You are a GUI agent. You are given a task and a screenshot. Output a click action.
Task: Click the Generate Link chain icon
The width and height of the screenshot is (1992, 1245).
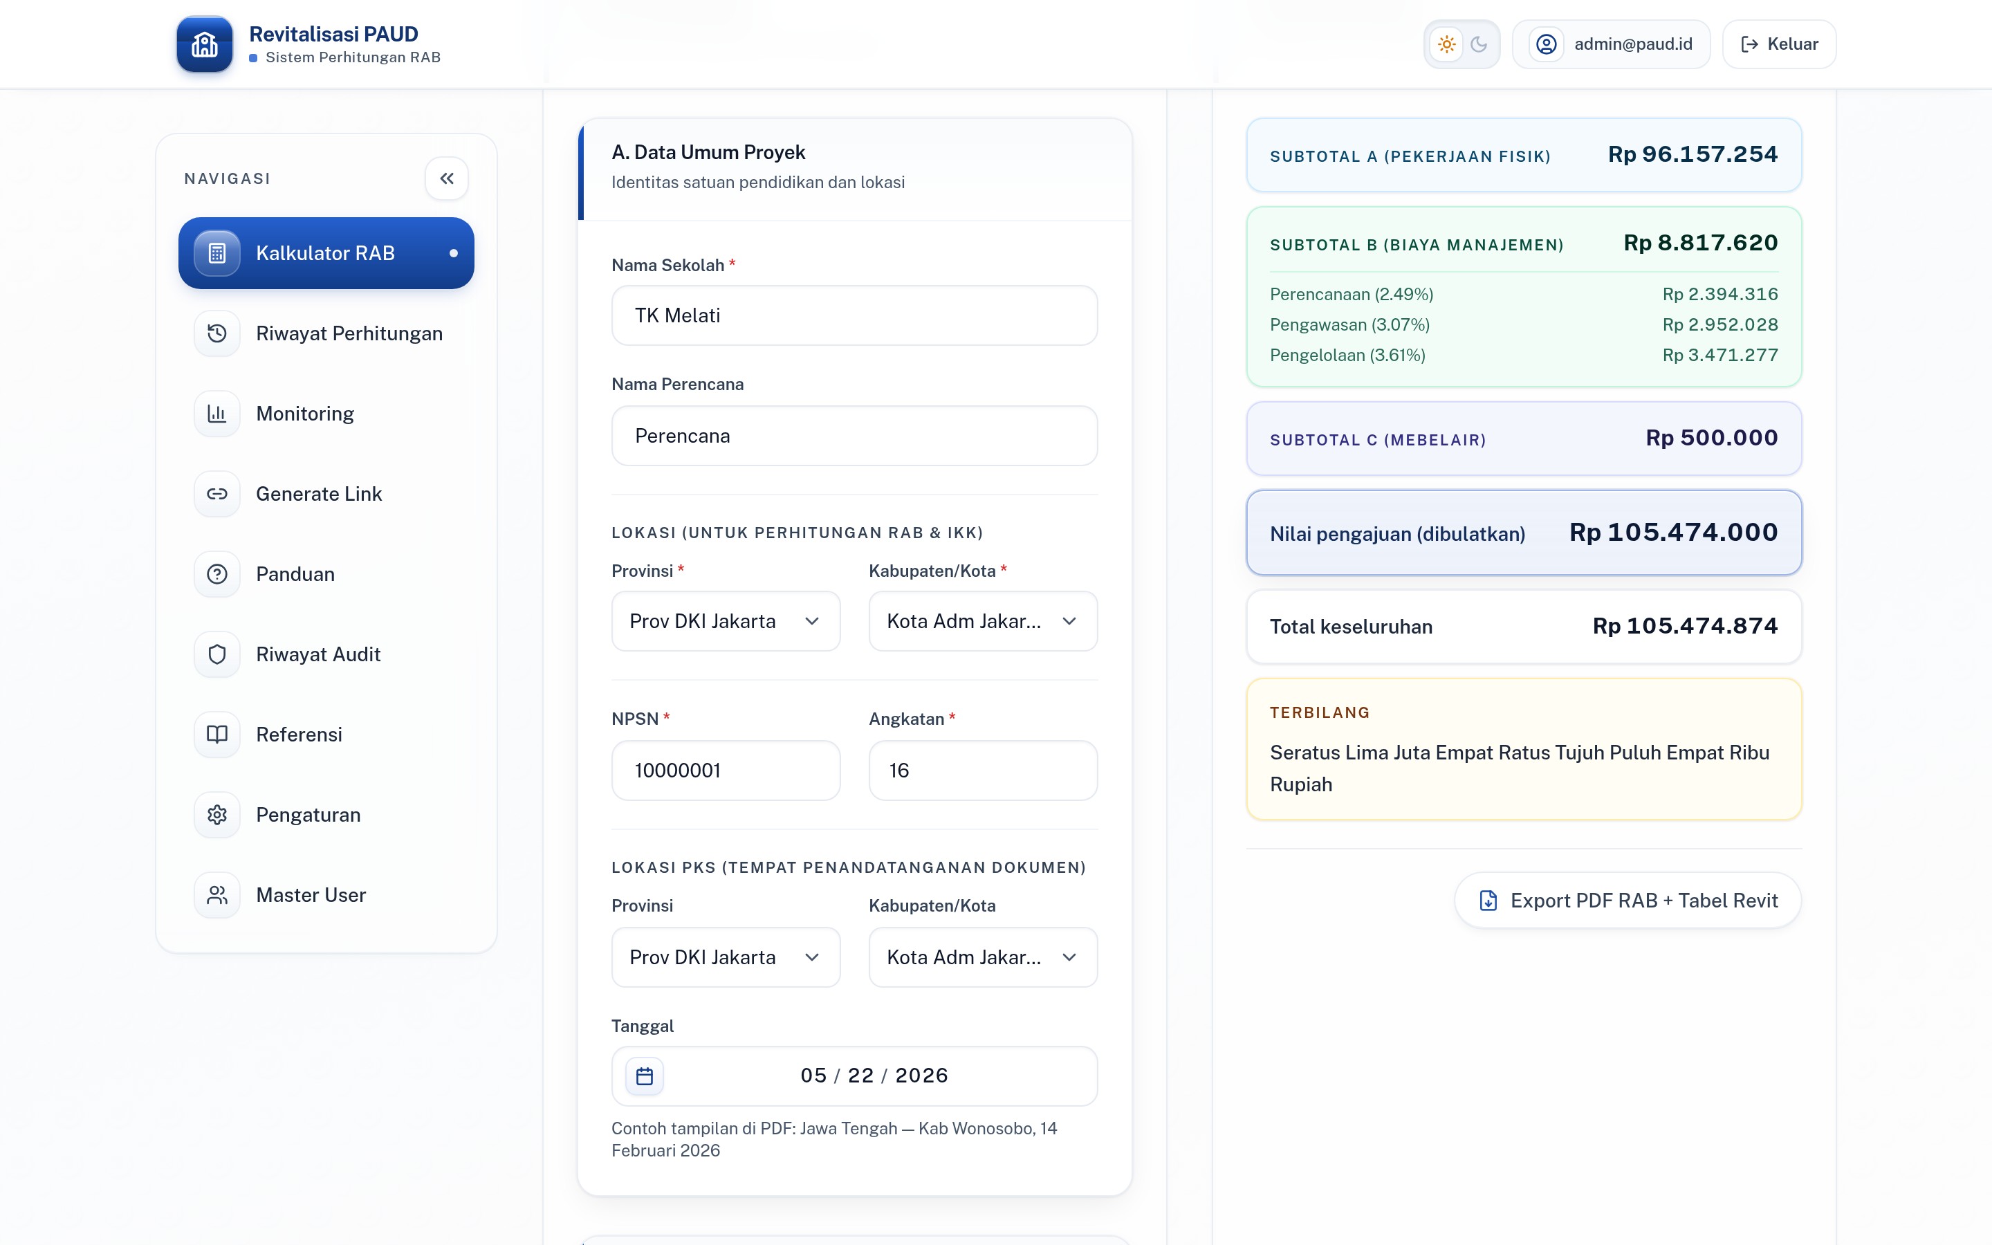coord(216,494)
